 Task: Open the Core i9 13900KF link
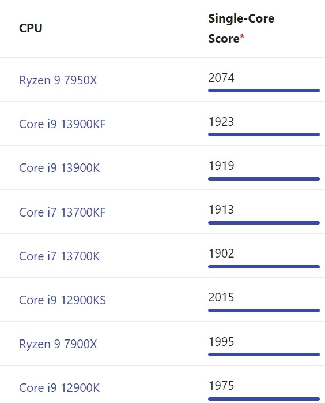62,124
